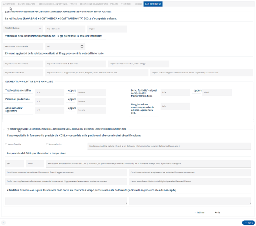Screen dimensions: 256x226
Task: Go to the Veicoli tab
Action: tap(138, 4)
